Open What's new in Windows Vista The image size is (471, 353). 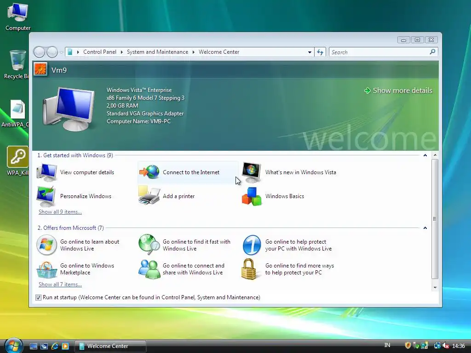click(x=300, y=172)
